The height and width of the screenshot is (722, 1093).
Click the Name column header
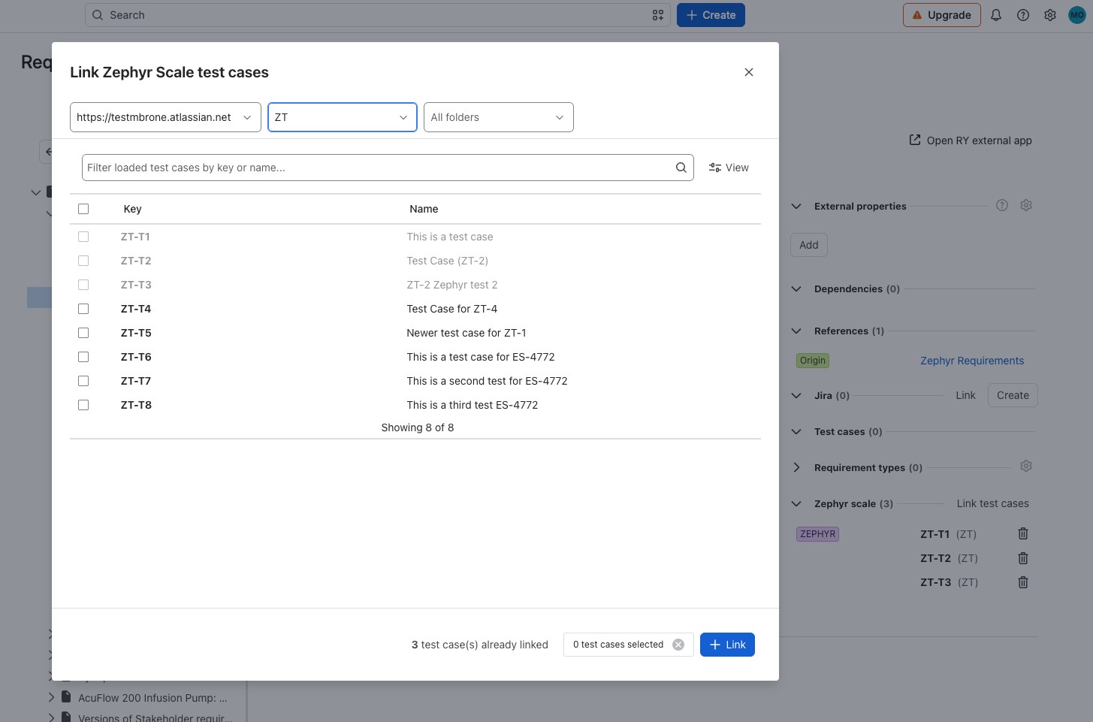(424, 209)
